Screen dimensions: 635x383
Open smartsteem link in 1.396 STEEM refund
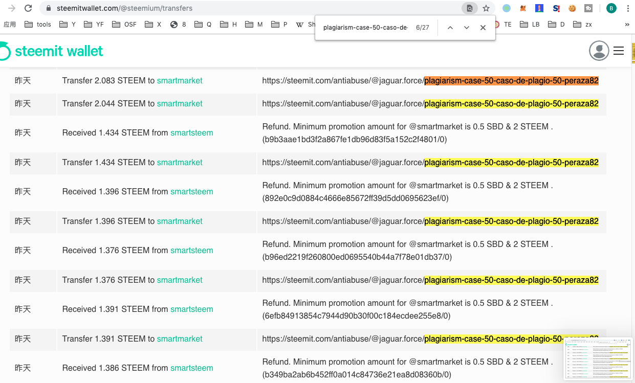tap(192, 192)
